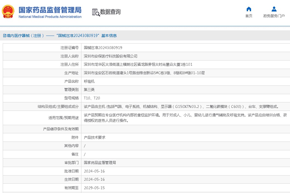
Task: Click National Medical Products Administration text
Action: [50, 17]
